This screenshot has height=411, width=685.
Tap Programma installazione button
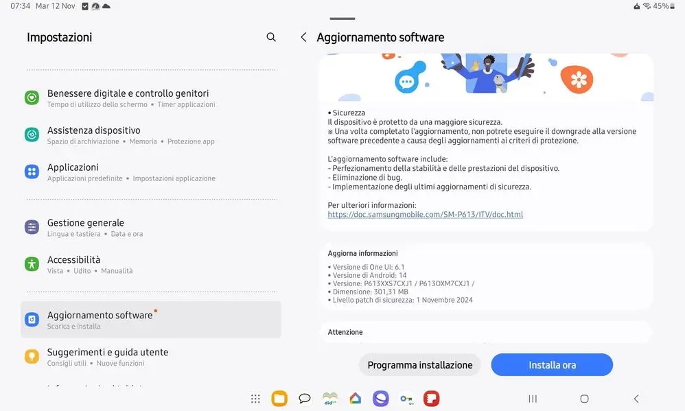click(x=420, y=365)
